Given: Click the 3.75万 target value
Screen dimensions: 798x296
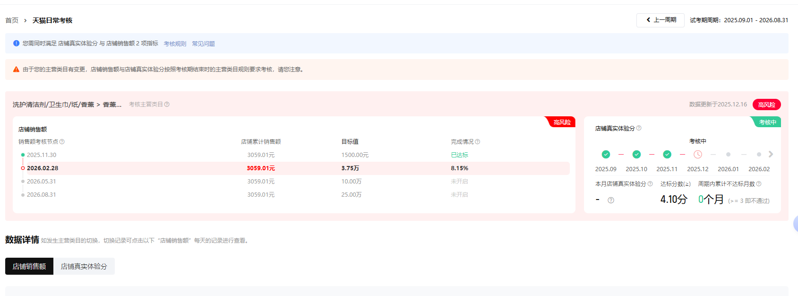Looking at the screenshot, I should point(350,168).
